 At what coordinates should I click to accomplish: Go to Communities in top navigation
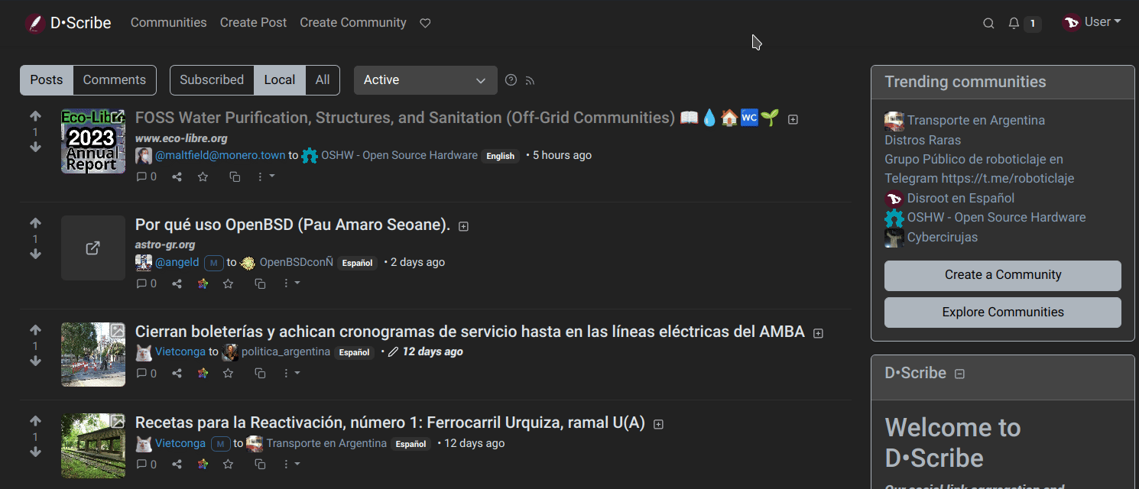coord(168,23)
